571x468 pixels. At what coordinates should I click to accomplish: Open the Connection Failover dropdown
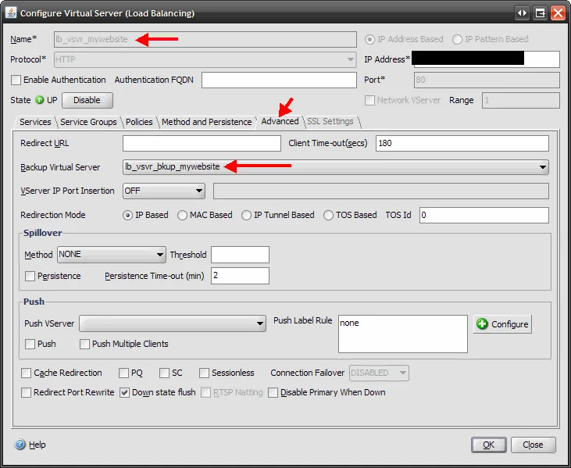pyautogui.click(x=379, y=373)
